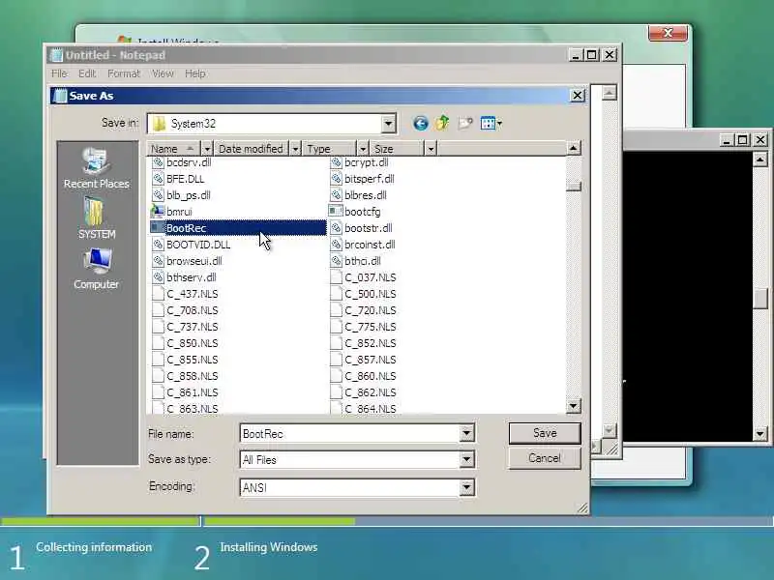
Task: Close the Save As dialog
Action: 577,95
